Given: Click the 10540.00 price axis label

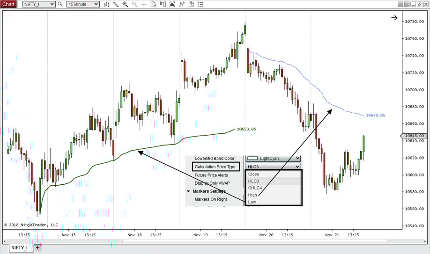Looking at the screenshot, I should pyautogui.click(x=415, y=226).
